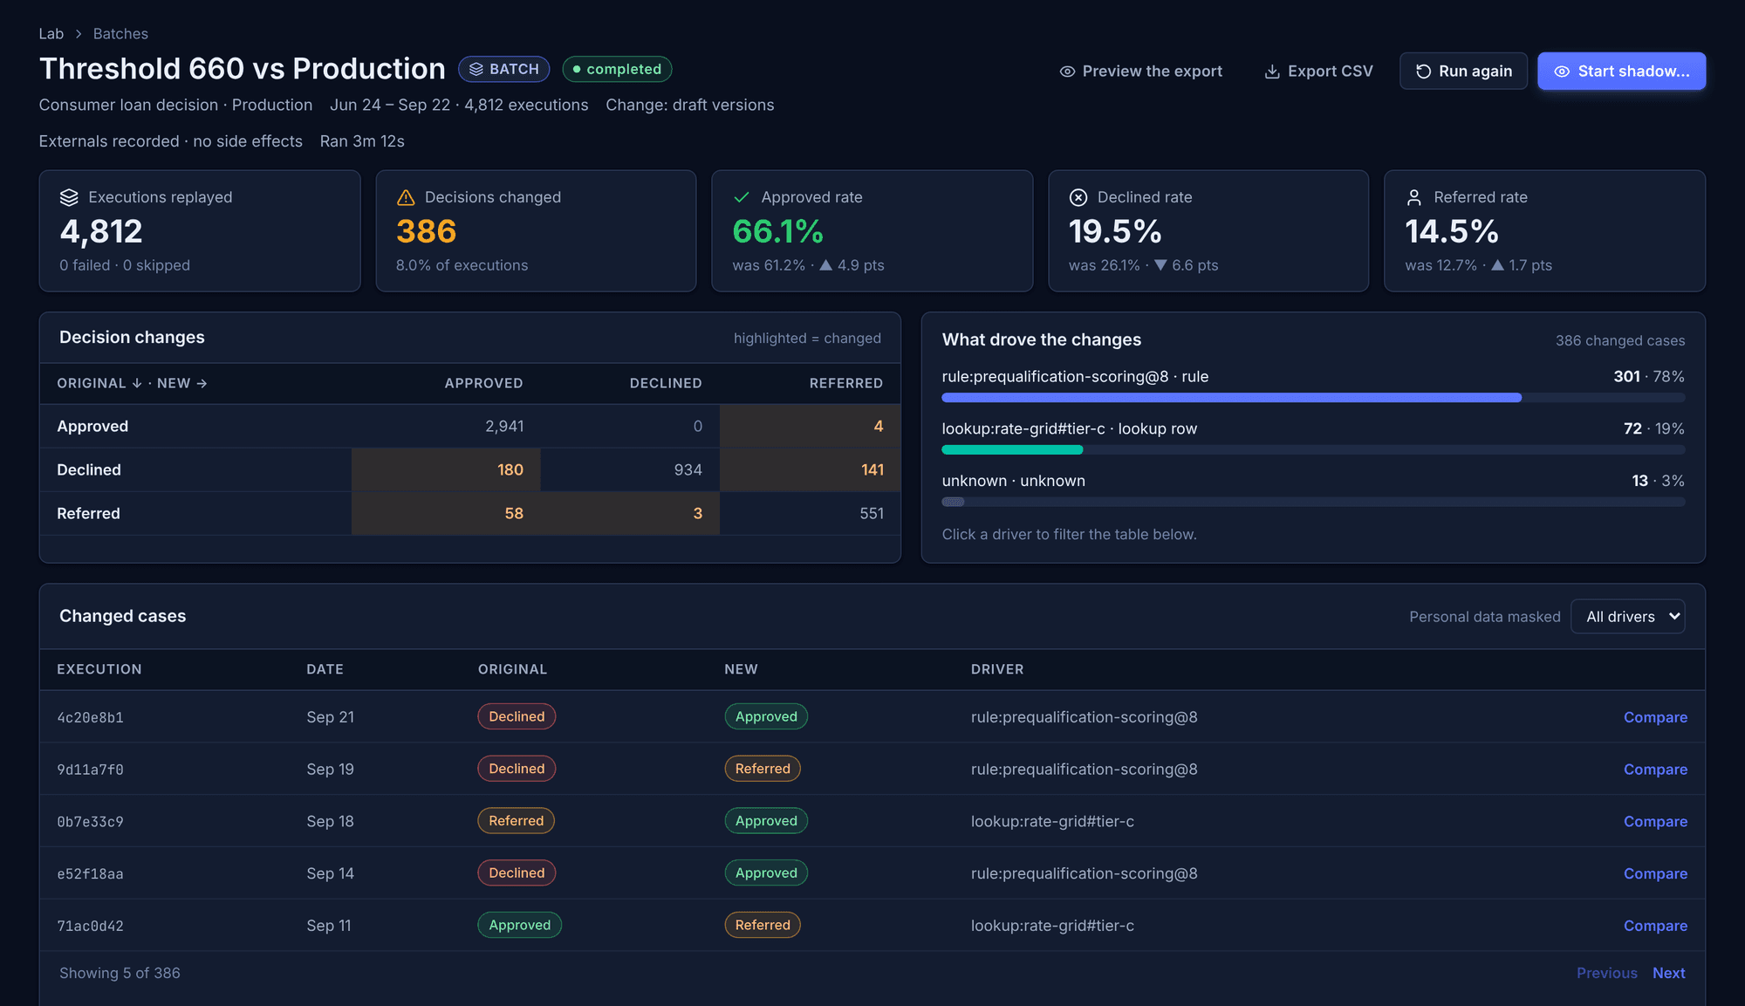
Task: Click the layers icon in Executions replayed card
Action: (69, 197)
